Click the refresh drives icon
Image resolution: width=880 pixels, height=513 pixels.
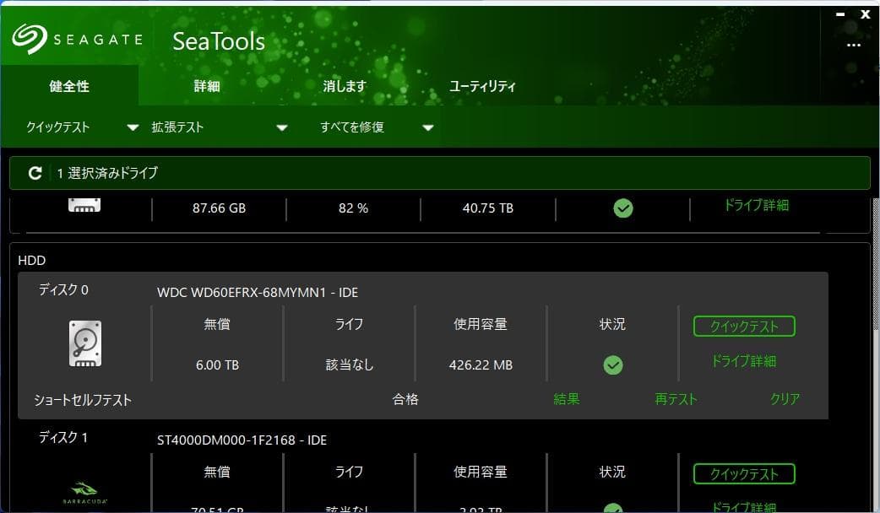[x=34, y=173]
